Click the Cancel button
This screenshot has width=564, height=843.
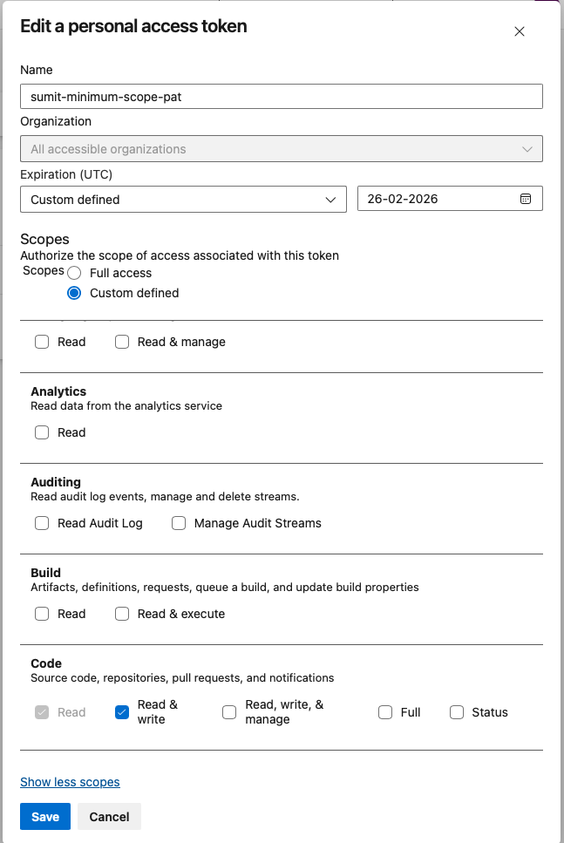109,817
